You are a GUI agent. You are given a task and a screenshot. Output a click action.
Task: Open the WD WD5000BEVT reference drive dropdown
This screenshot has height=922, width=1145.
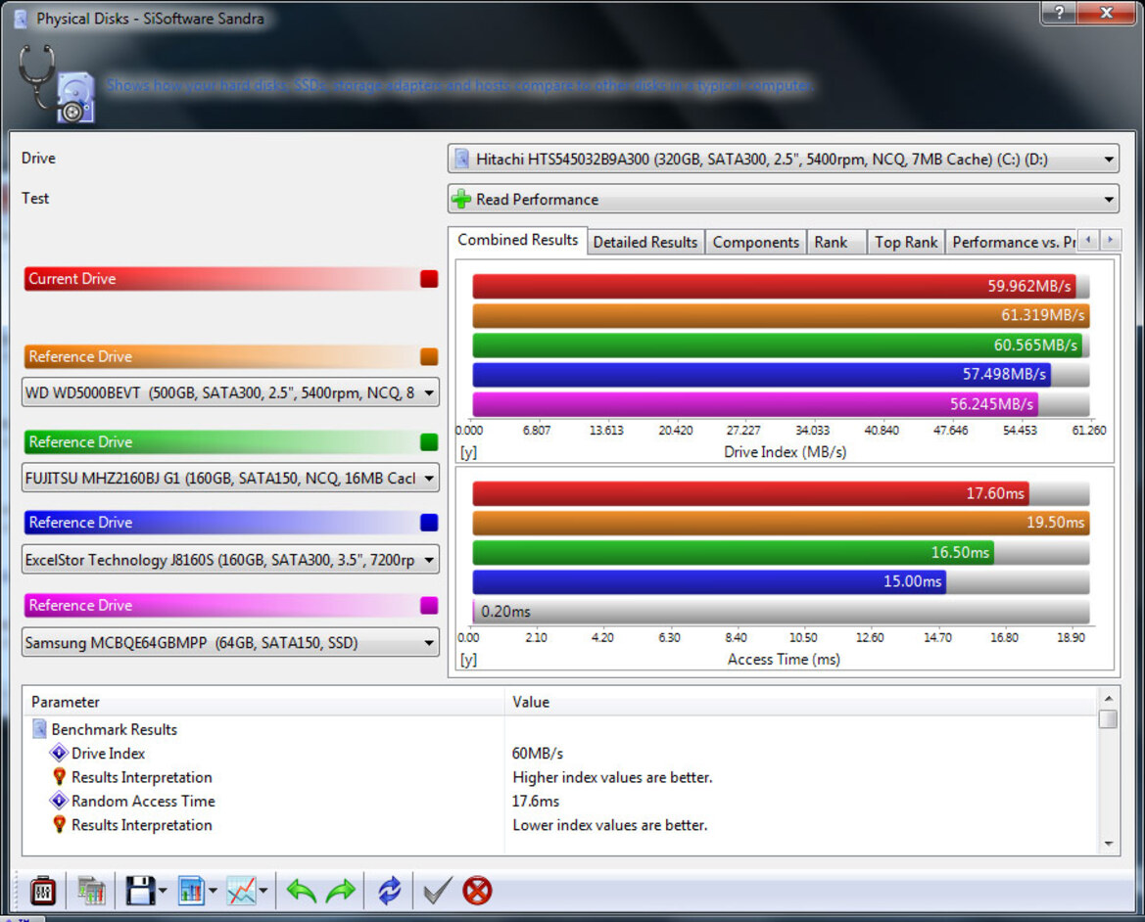tap(230, 393)
